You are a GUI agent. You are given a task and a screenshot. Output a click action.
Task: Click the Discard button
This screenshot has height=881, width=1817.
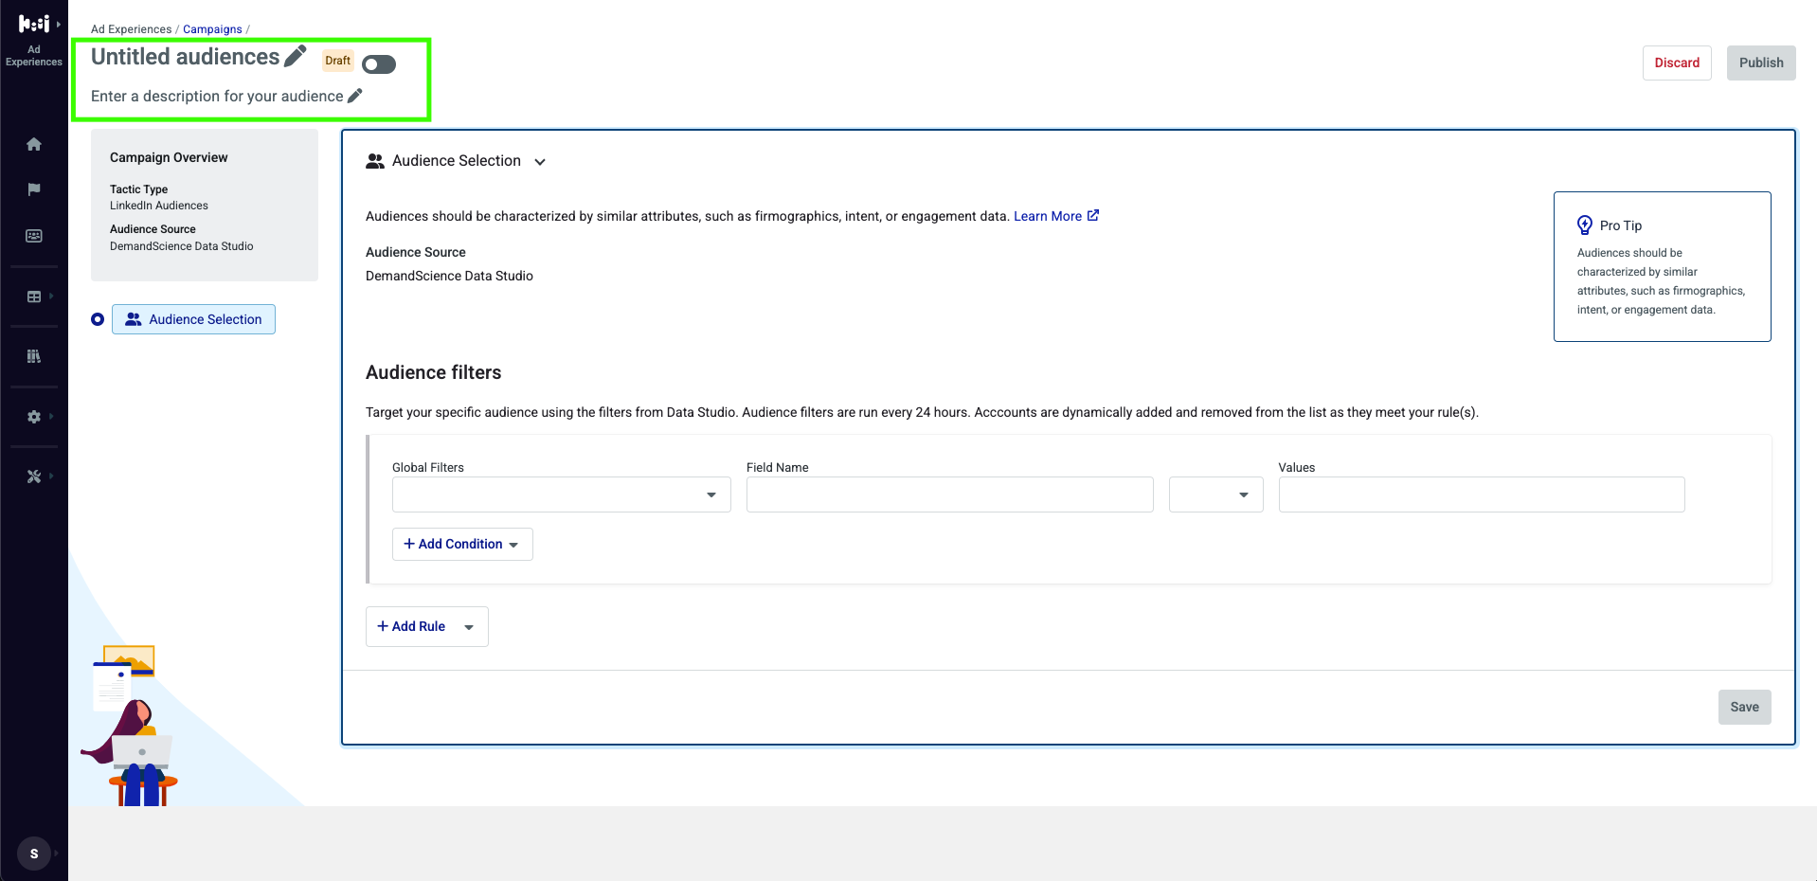1677,63
